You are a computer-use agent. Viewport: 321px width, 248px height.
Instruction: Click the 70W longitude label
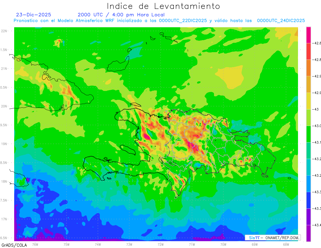[x=223, y=244]
